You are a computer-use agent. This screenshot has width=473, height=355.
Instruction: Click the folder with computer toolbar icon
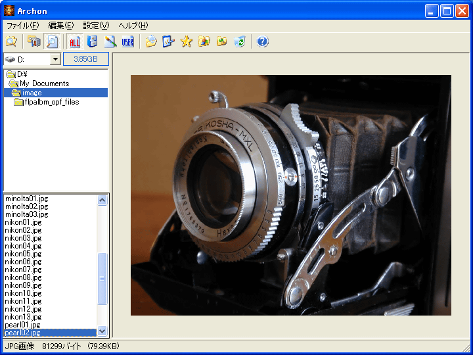[x=34, y=41]
